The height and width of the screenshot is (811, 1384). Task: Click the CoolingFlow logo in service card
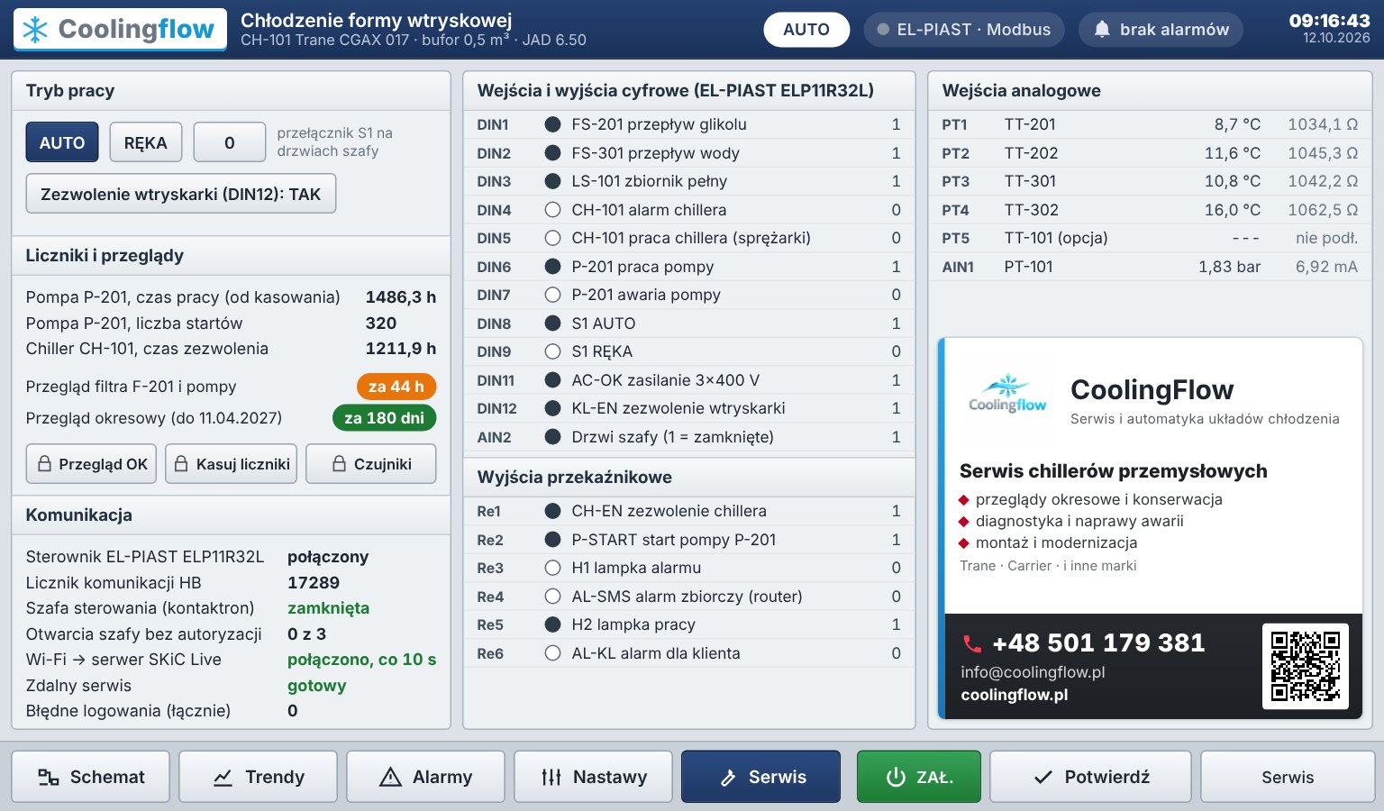pyautogui.click(x=1007, y=395)
